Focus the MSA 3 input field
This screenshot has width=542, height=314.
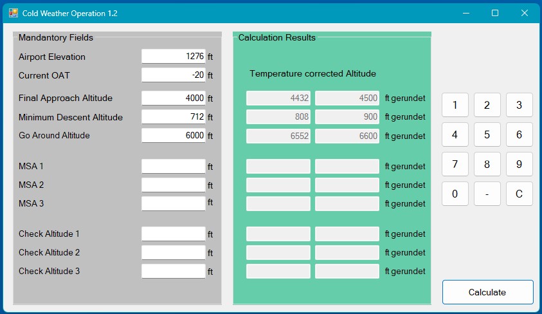click(x=173, y=204)
